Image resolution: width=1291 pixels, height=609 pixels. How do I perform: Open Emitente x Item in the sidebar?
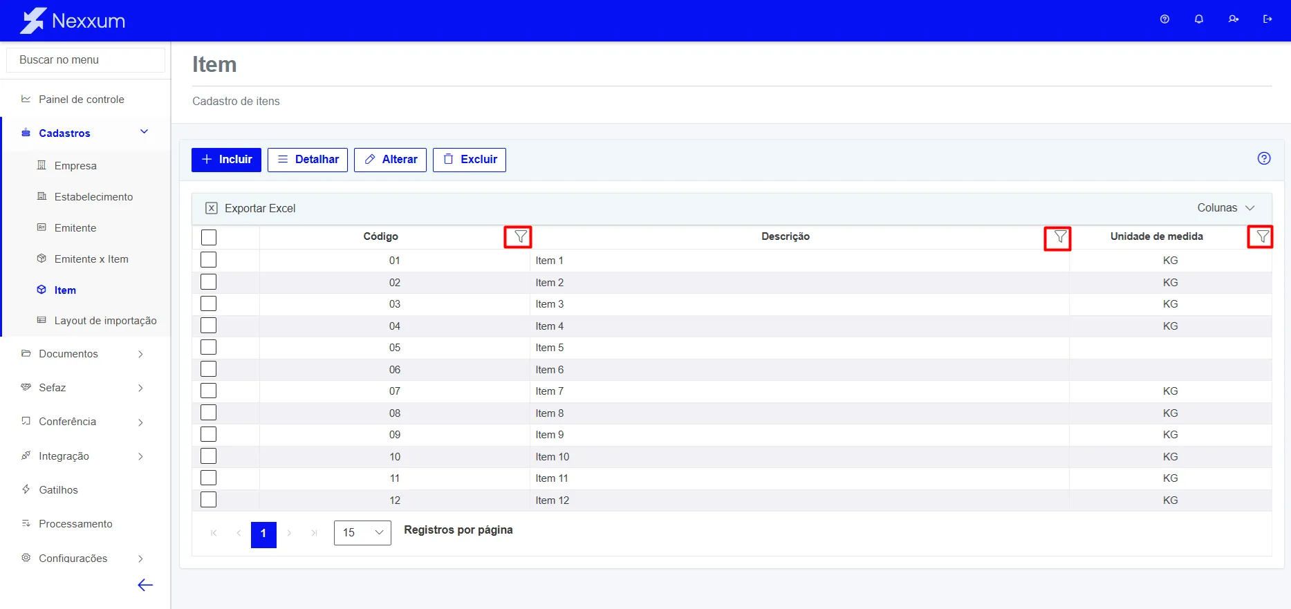[91, 259]
